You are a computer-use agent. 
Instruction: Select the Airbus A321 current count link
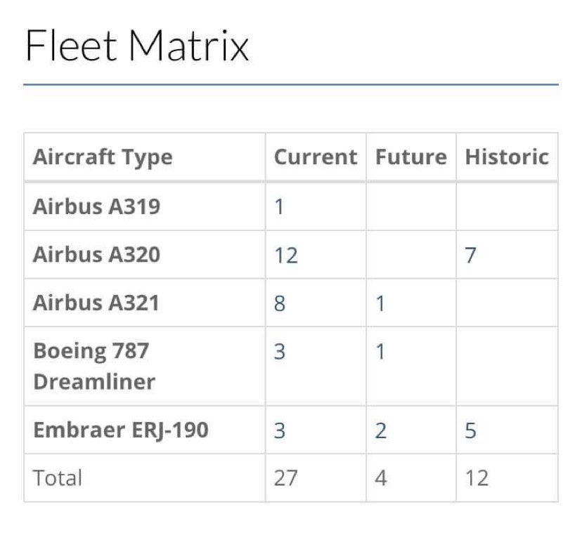pyautogui.click(x=279, y=303)
